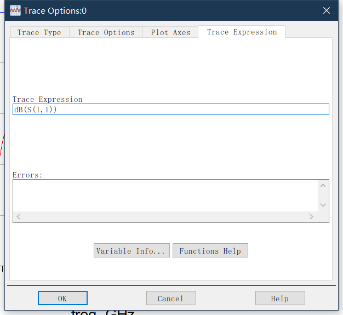Image resolution: width=343 pixels, height=315 pixels.
Task: Click the Errors box scroll up arrow
Action: [323, 186]
